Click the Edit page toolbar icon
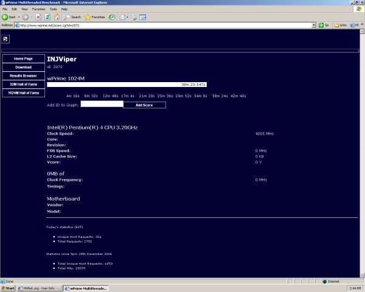Image resolution: width=365 pixels, height=292 pixels. (143, 17)
